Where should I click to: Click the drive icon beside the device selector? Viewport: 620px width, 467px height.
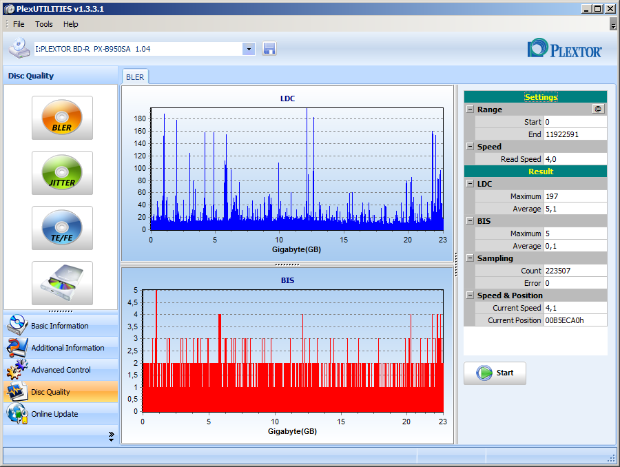[19, 48]
